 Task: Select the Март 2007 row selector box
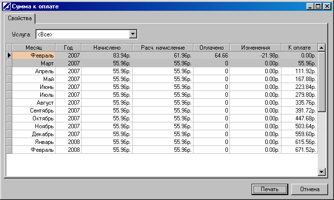pyautogui.click(x=9, y=63)
